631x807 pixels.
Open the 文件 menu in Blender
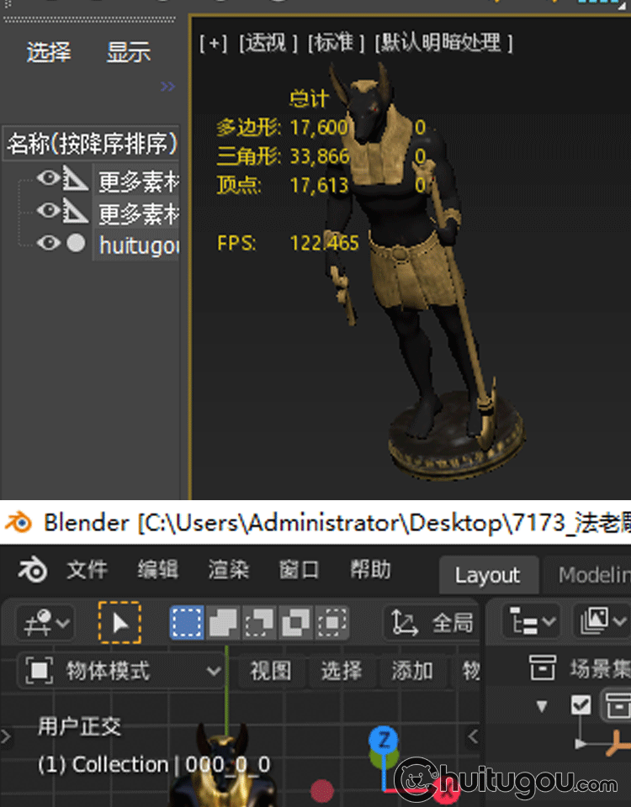[x=87, y=570]
